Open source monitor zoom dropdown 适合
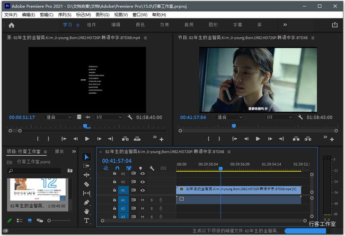Viewport: 345px width, 236px height. [59, 117]
